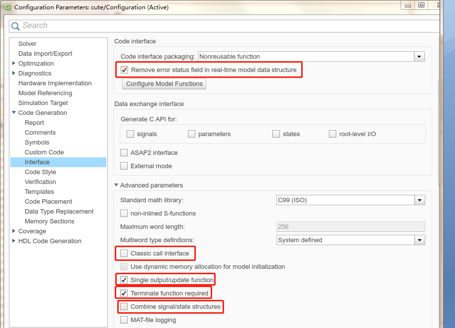Enable C API for states
Image resolution: width=455 pixels, height=328 pixels.
pyautogui.click(x=276, y=134)
